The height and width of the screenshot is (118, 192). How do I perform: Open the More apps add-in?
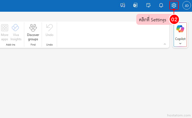[5, 32]
